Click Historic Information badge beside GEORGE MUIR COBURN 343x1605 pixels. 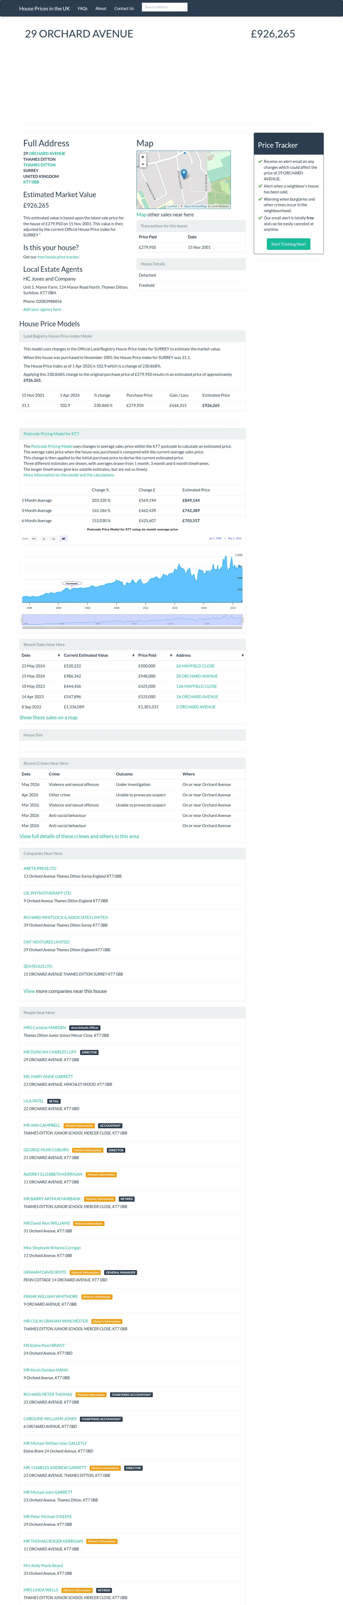[88, 1150]
